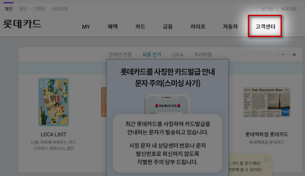Screen dimensions: 305x176
Task: Switch to the 온라인 전용 card tab
Action: point(120,54)
